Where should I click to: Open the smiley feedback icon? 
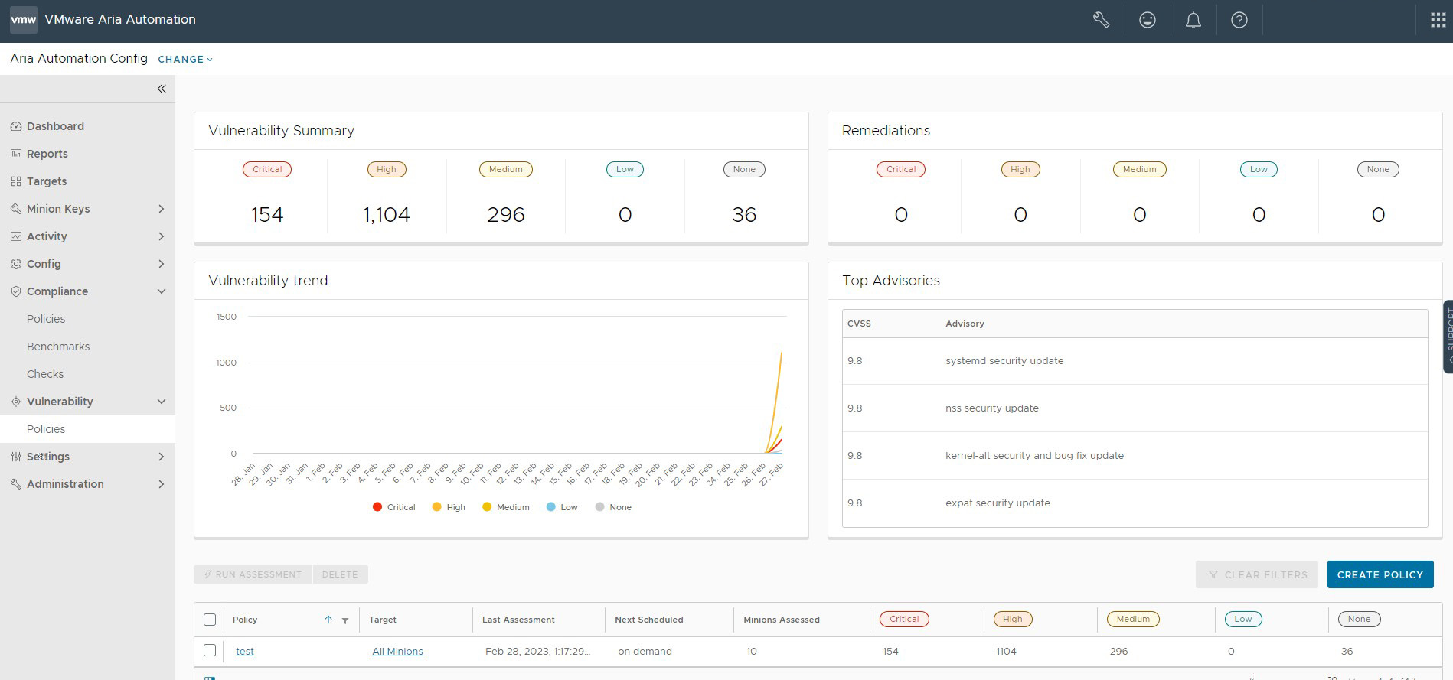coord(1147,20)
